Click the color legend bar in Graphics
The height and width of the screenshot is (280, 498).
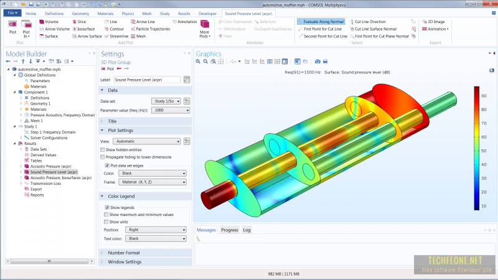pyautogui.click(x=477, y=148)
